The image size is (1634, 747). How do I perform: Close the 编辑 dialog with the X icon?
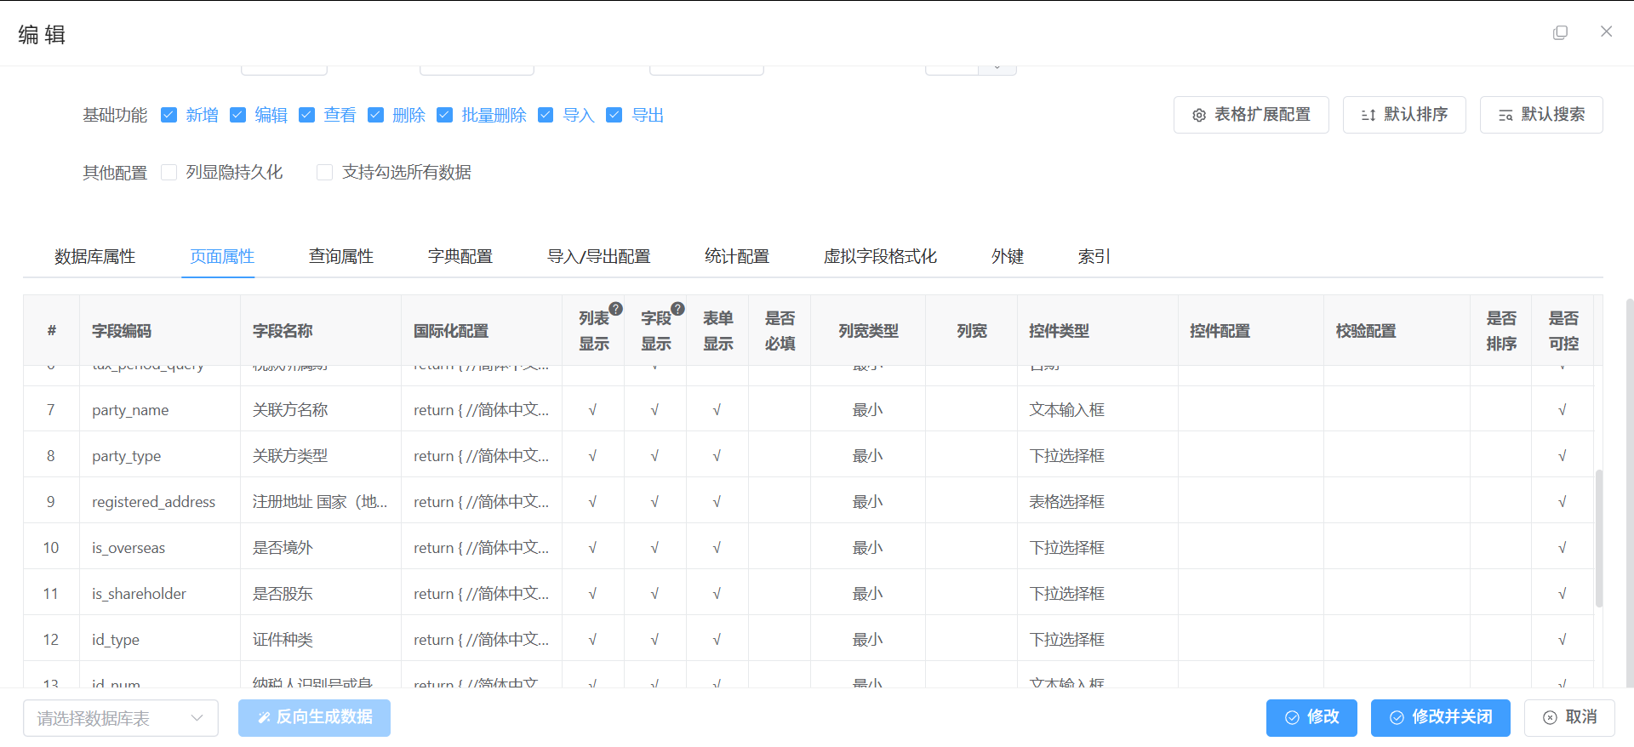[1606, 32]
